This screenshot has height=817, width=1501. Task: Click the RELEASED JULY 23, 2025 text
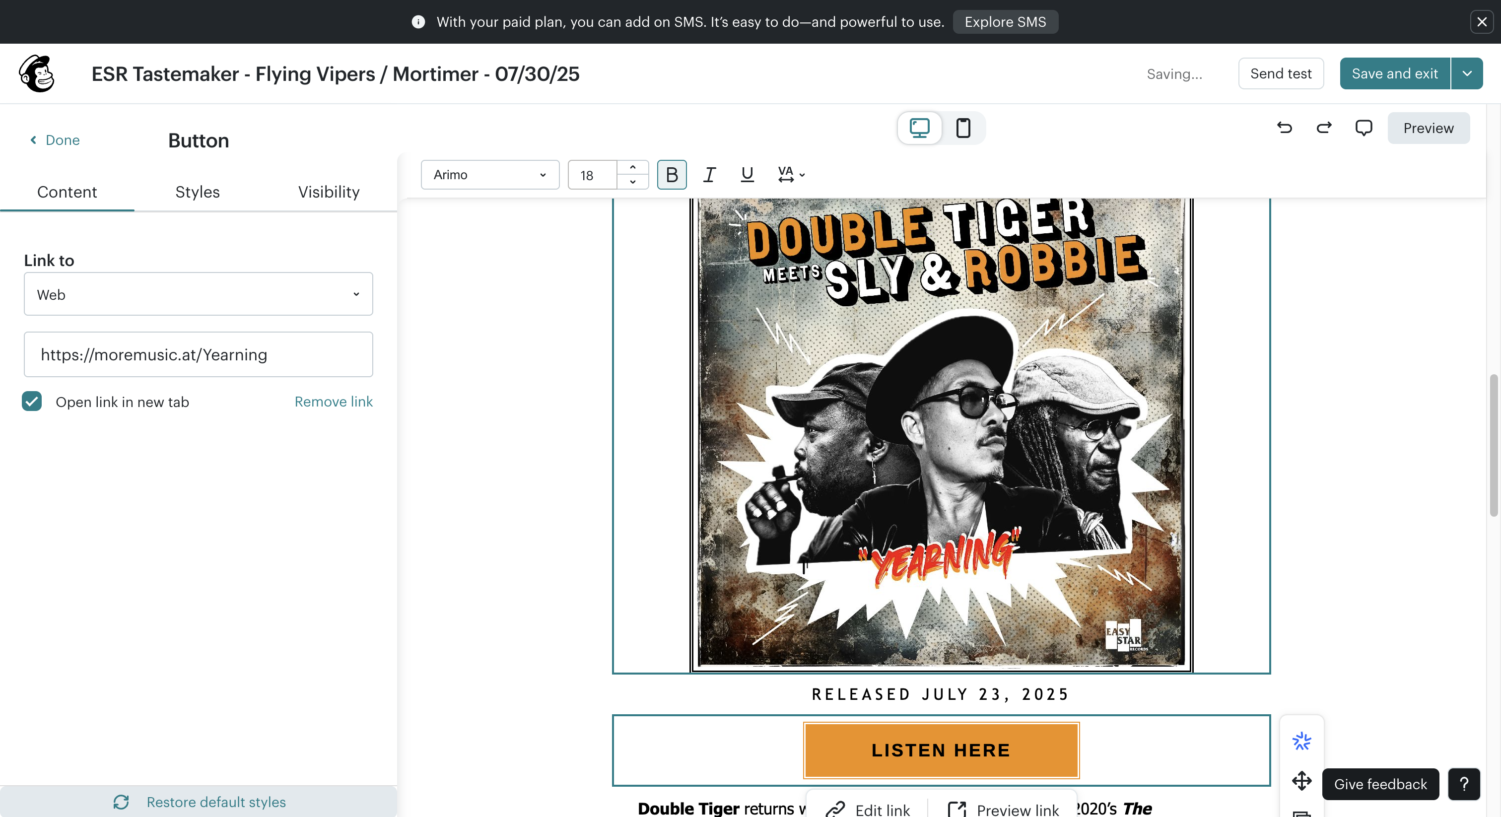[x=941, y=694]
